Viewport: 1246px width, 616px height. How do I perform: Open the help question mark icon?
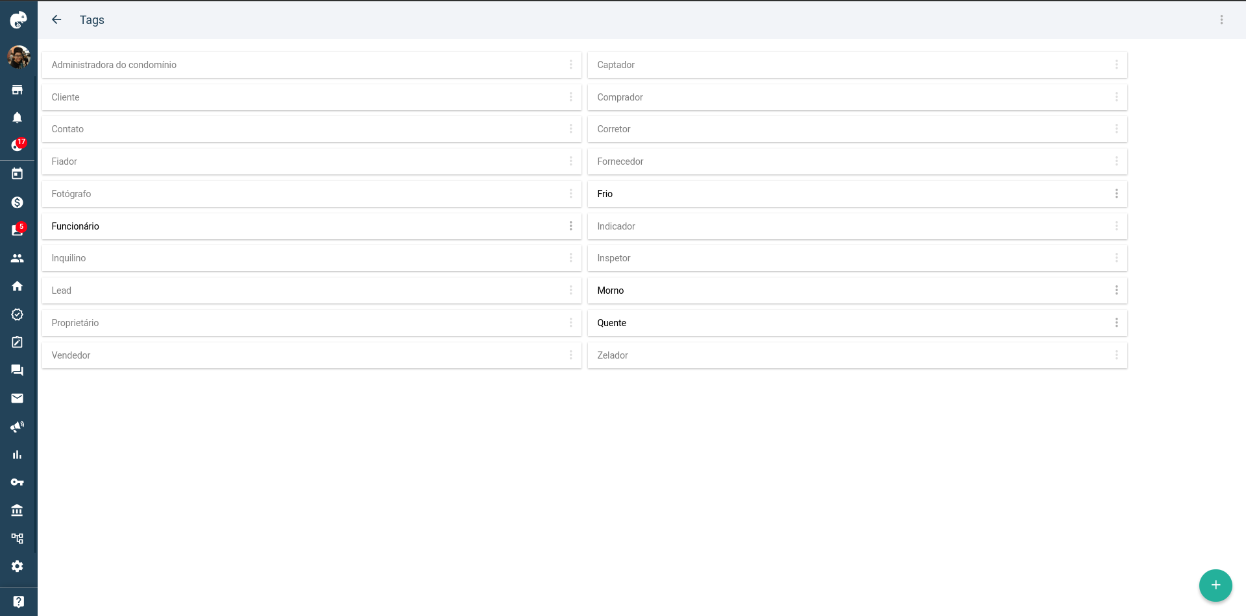pyautogui.click(x=18, y=602)
